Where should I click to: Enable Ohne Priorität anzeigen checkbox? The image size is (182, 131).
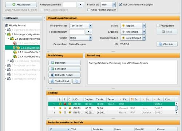coord(89,10)
